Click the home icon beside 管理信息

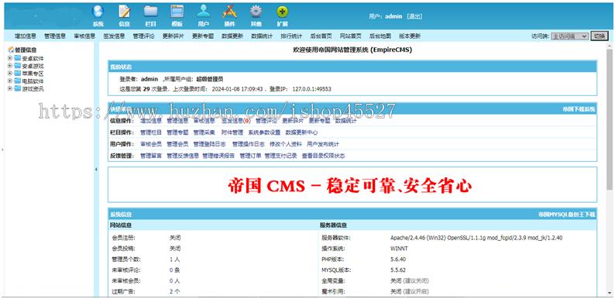click(x=11, y=50)
